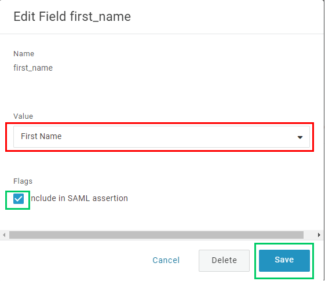Click the right arrow of horizontal scrollbar
Screen dimensions: 325x281
[319, 235]
